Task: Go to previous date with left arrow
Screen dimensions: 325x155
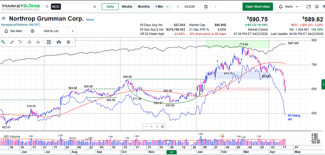Action: coord(178,7)
